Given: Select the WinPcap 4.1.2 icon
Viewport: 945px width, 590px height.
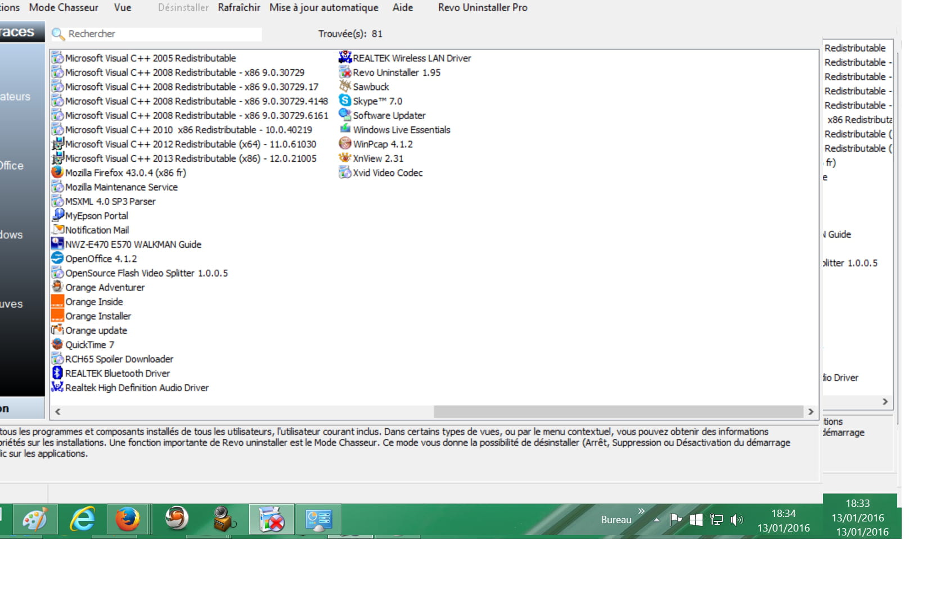Looking at the screenshot, I should tap(345, 143).
